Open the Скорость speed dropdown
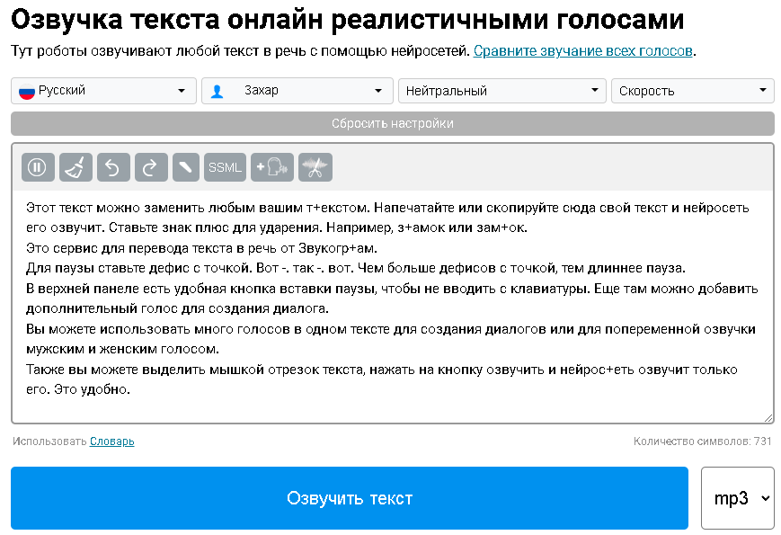This screenshot has height=535, width=781. [693, 90]
